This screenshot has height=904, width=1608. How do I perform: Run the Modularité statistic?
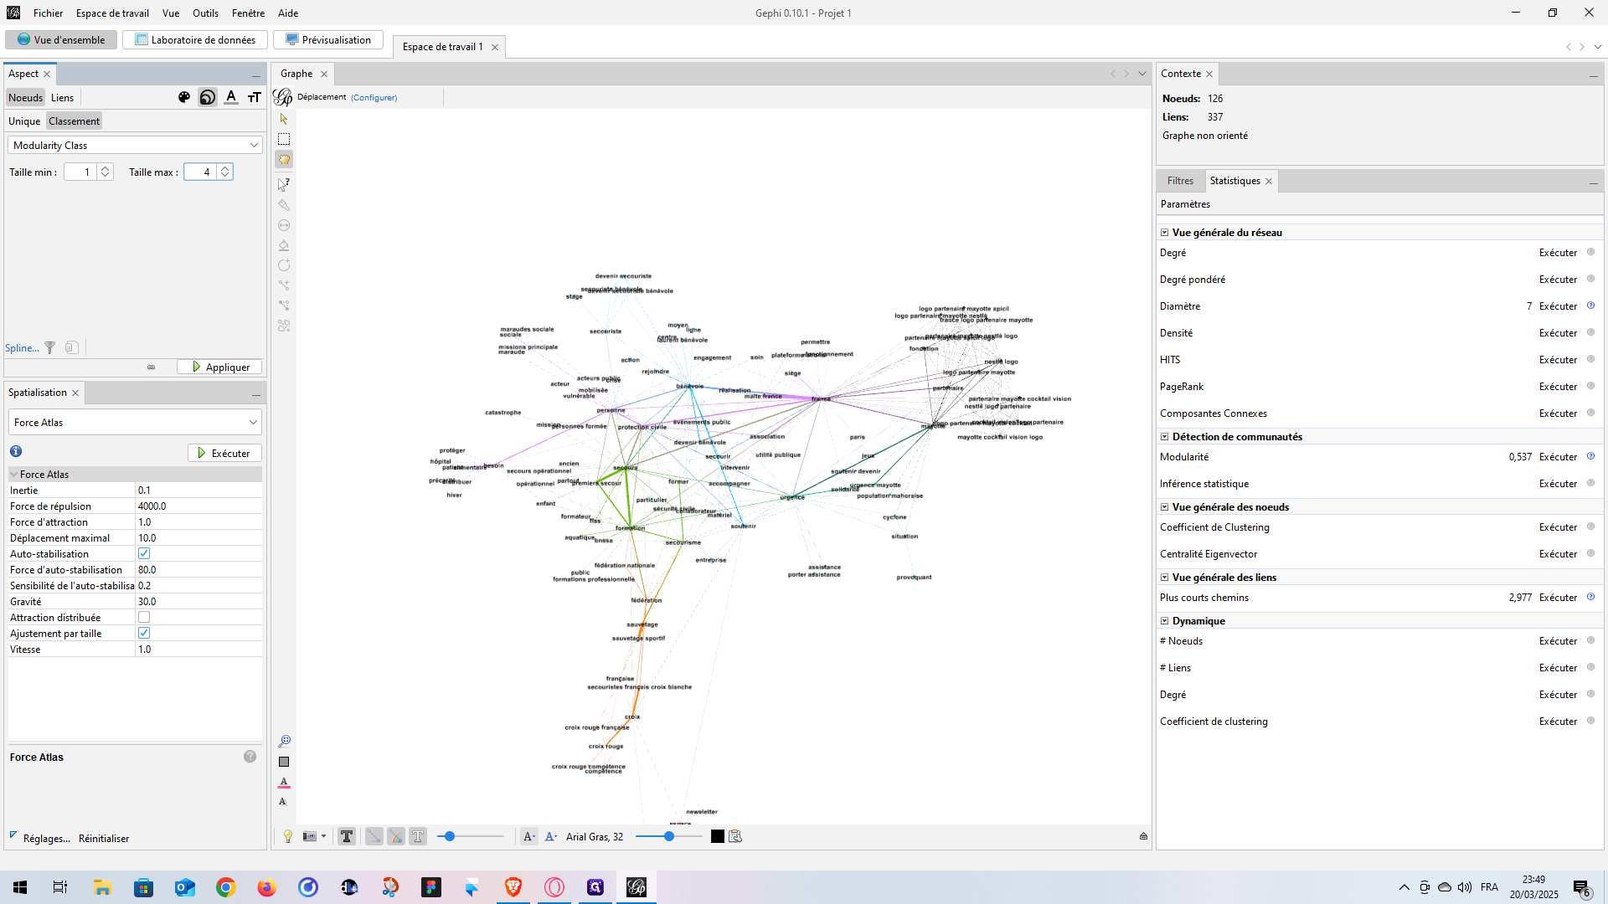[x=1558, y=457]
